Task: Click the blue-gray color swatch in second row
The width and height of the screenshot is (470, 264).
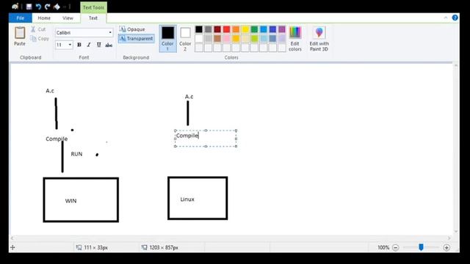Action: (x=272, y=38)
